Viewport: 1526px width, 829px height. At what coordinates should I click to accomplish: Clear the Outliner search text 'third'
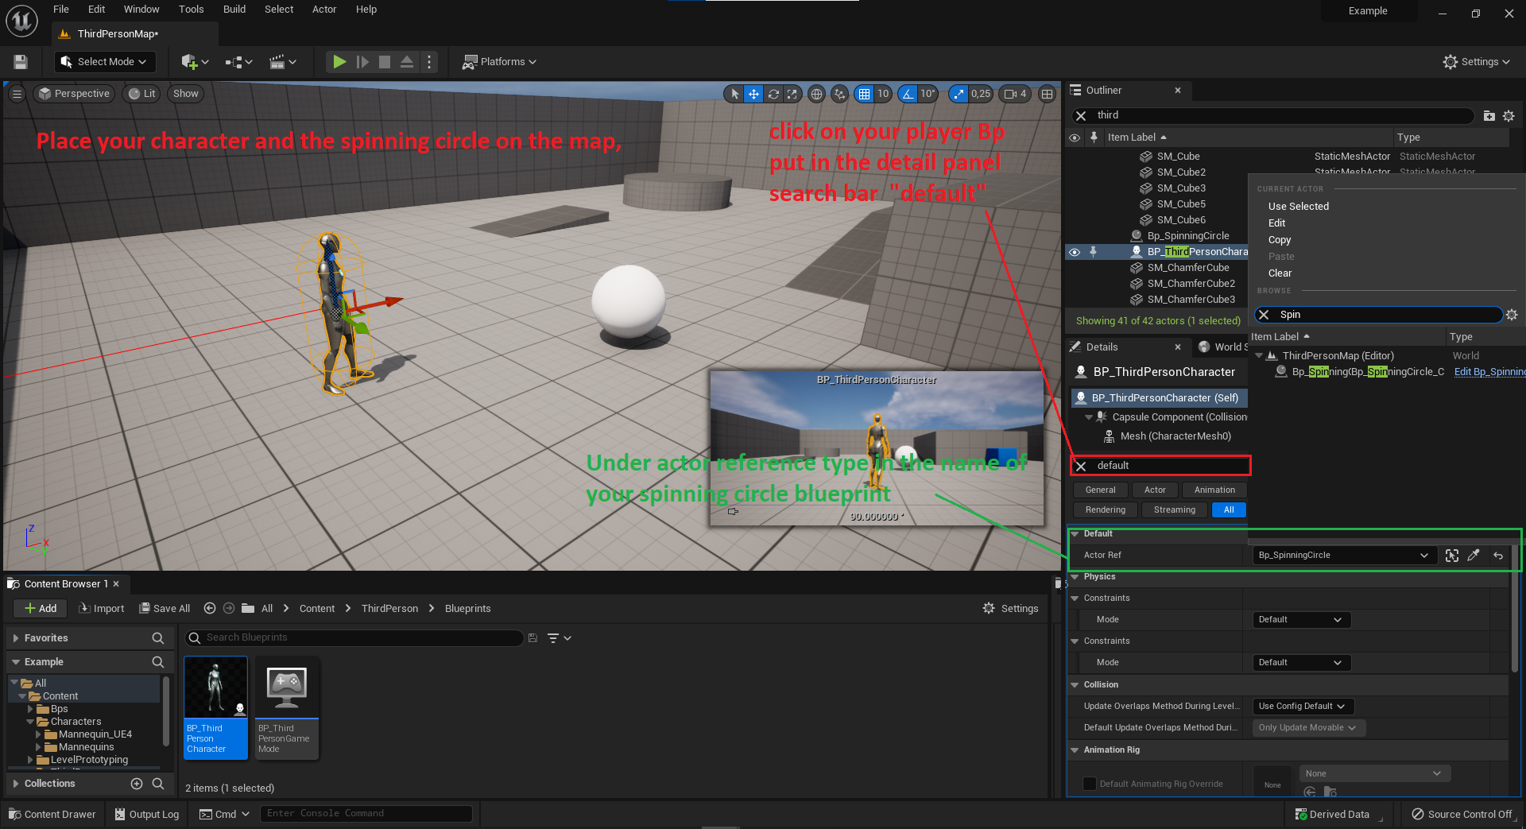(x=1081, y=116)
